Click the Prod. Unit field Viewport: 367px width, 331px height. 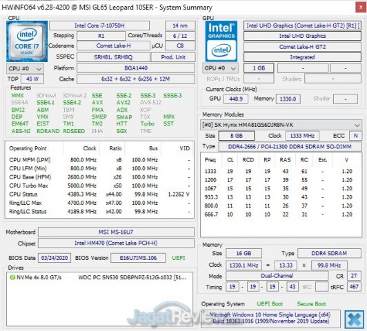click(x=173, y=57)
